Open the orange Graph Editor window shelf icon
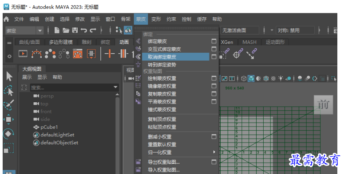Image resolution: width=344 pixels, height=174 pixels. coord(78,54)
